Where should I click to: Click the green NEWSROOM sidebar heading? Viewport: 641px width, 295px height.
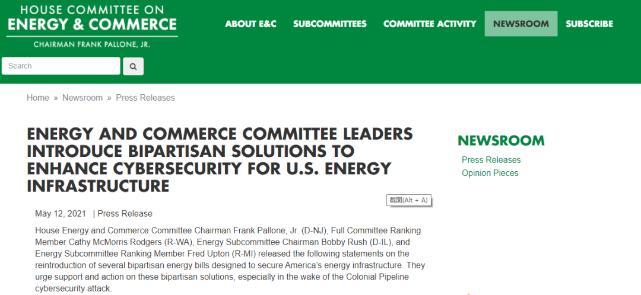point(501,141)
